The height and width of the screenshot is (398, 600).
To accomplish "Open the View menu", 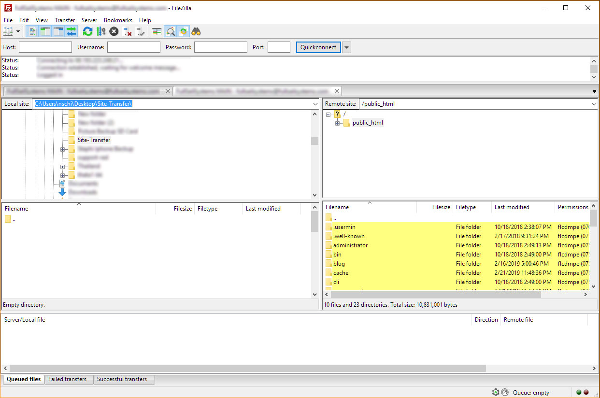I will click(42, 20).
